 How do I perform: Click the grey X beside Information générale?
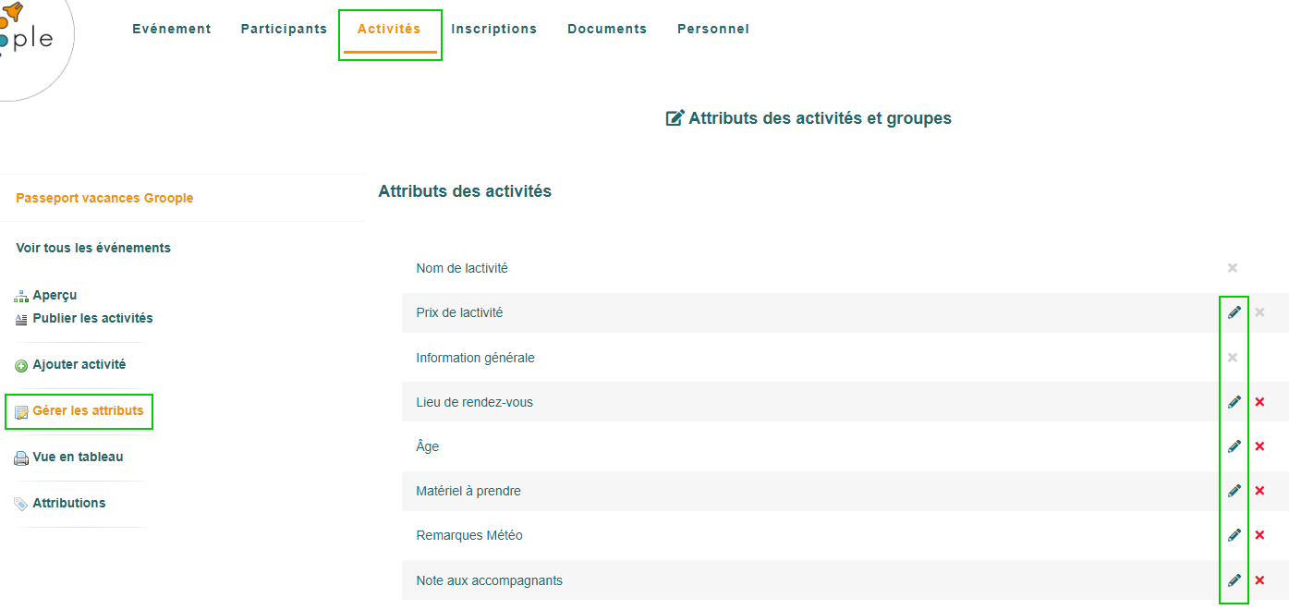tap(1232, 358)
